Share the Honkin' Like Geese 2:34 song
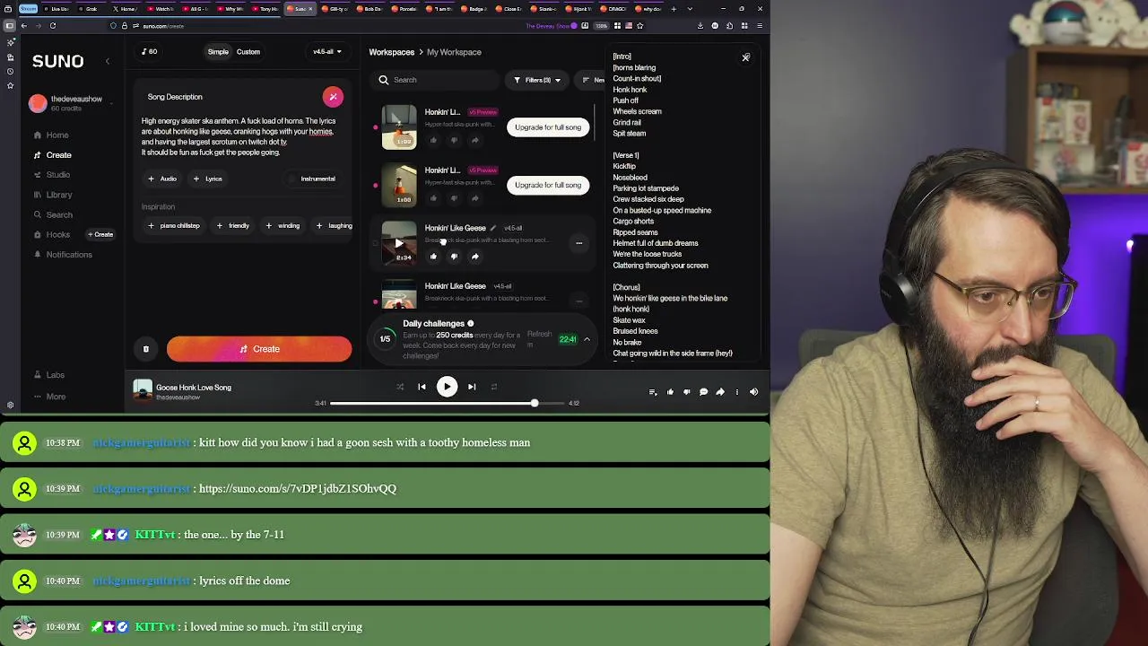This screenshot has height=646, width=1148. [x=474, y=257]
